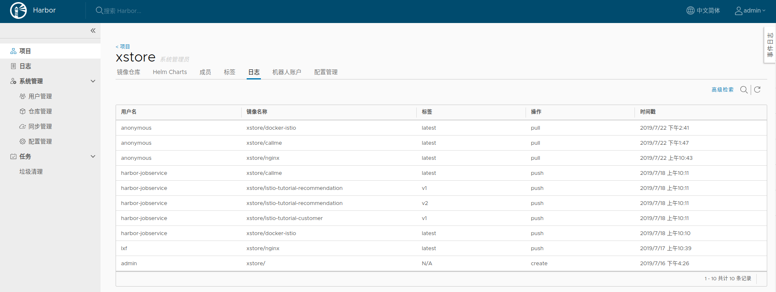Click the admin username in the create row
The height and width of the screenshot is (292, 776).
129,264
